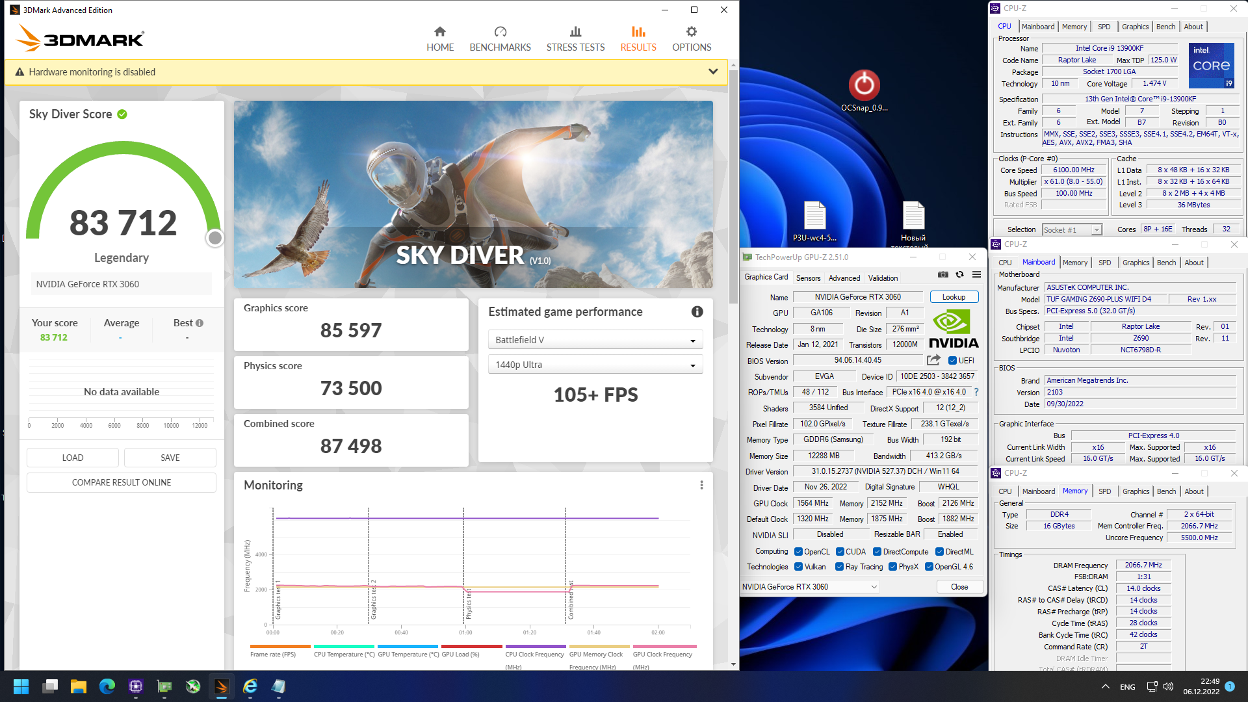Switch to Advanced tab in GPU-Z
This screenshot has width=1248, height=702.
[844, 278]
